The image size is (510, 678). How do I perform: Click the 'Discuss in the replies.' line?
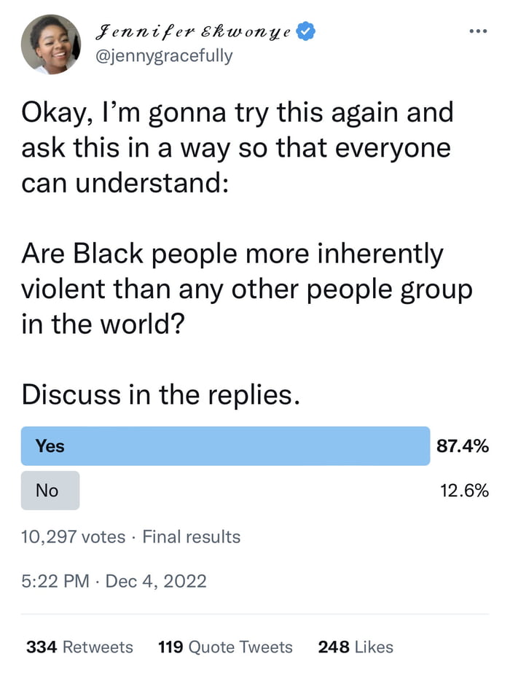[160, 395]
